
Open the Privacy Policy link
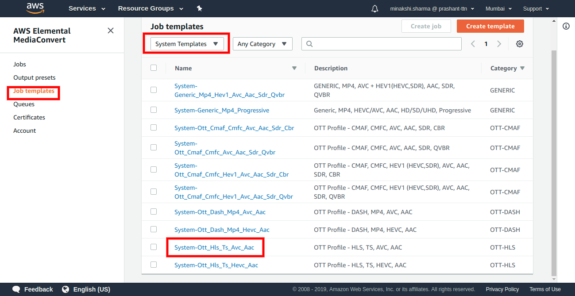click(502, 289)
